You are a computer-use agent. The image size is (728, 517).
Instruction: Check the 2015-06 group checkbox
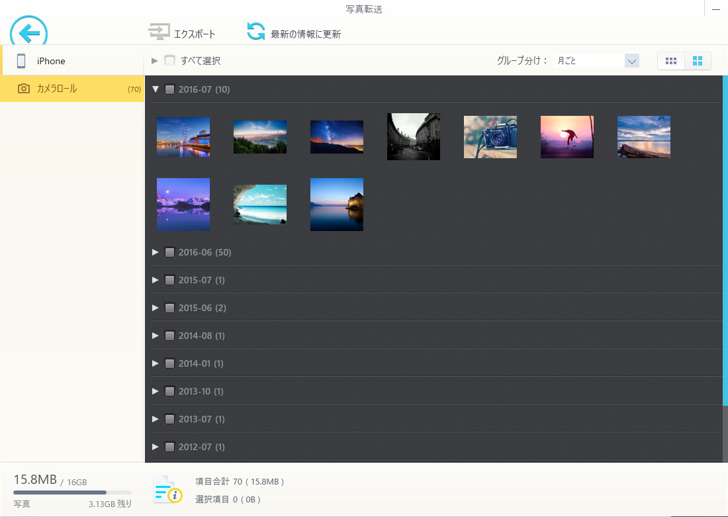pos(170,308)
